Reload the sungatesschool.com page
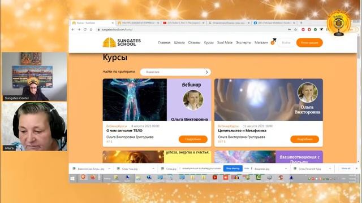Screen dimensions: 362x203 (x=85, y=29)
